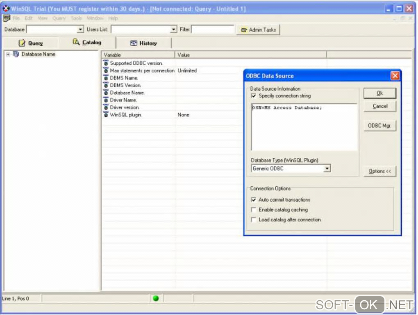This screenshot has height=315, width=418.
Task: Enable catalog caching checkbox
Action: [x=254, y=210]
